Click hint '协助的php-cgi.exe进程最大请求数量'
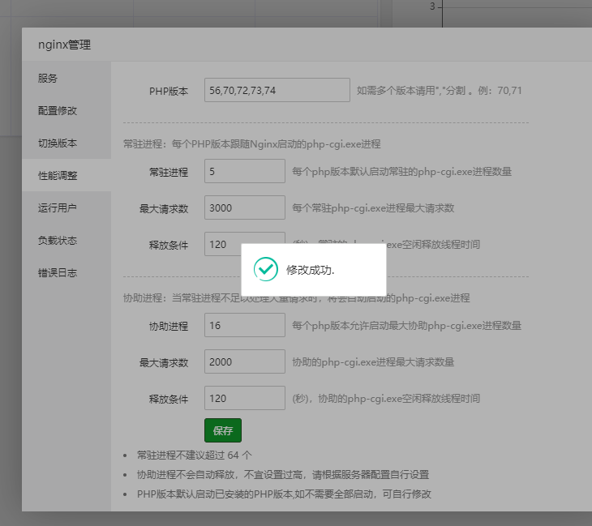The height and width of the screenshot is (526, 592). 373,362
